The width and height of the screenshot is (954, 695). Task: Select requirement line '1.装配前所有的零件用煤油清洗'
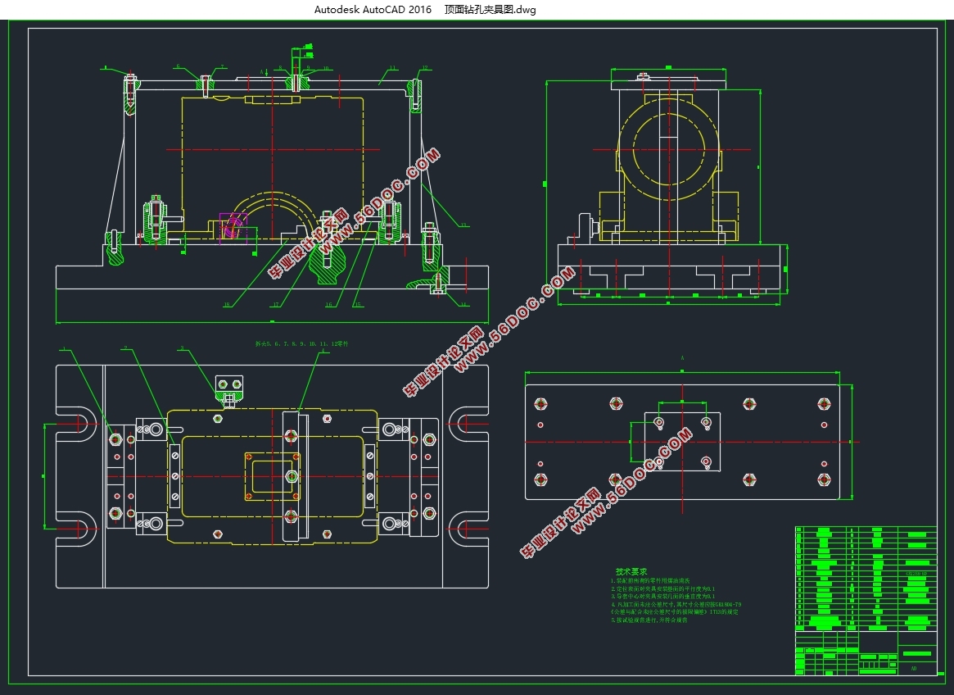(x=650, y=581)
